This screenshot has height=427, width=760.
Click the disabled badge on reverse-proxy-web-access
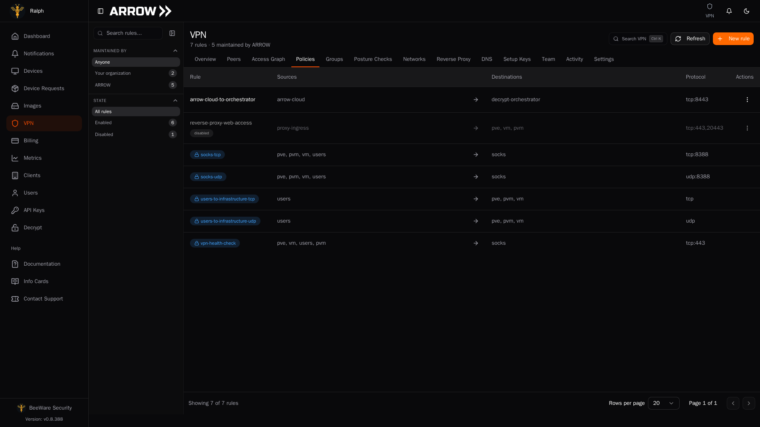[x=201, y=133]
